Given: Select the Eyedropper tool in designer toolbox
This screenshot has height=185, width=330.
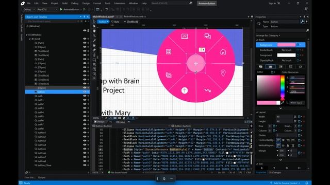Looking at the screenshot, I should (x=94, y=41).
